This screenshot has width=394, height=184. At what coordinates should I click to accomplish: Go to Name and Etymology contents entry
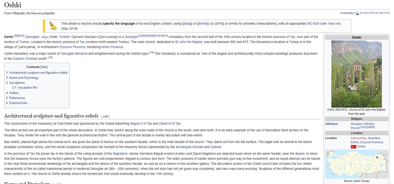24,78
